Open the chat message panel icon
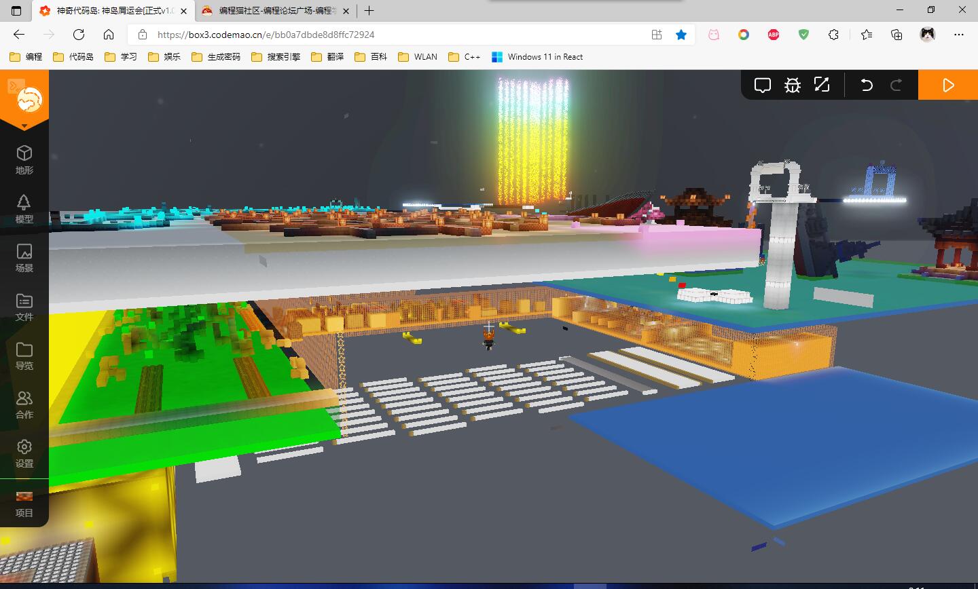Viewport: 978px width, 589px height. coord(763,85)
